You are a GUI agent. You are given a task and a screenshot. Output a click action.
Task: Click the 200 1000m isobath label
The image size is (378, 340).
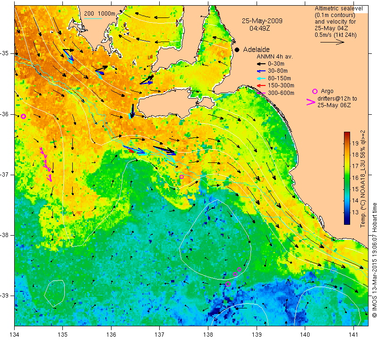click(100, 14)
